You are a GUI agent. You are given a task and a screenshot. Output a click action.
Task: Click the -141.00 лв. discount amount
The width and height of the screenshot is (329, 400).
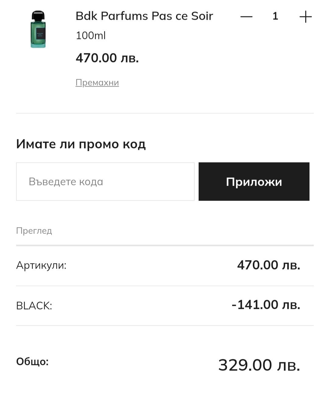(266, 305)
